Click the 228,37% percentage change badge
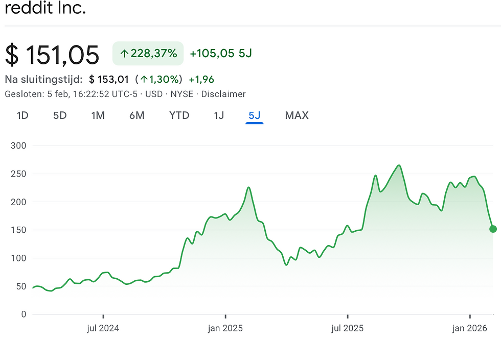The height and width of the screenshot is (341, 501). pyautogui.click(x=148, y=53)
